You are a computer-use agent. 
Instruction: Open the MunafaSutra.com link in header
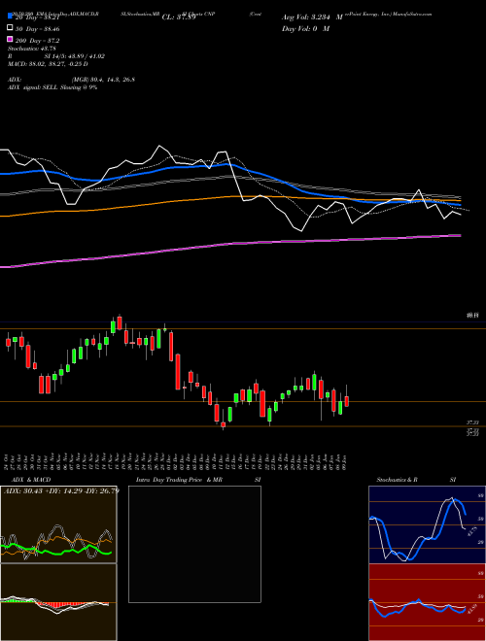pos(412,14)
